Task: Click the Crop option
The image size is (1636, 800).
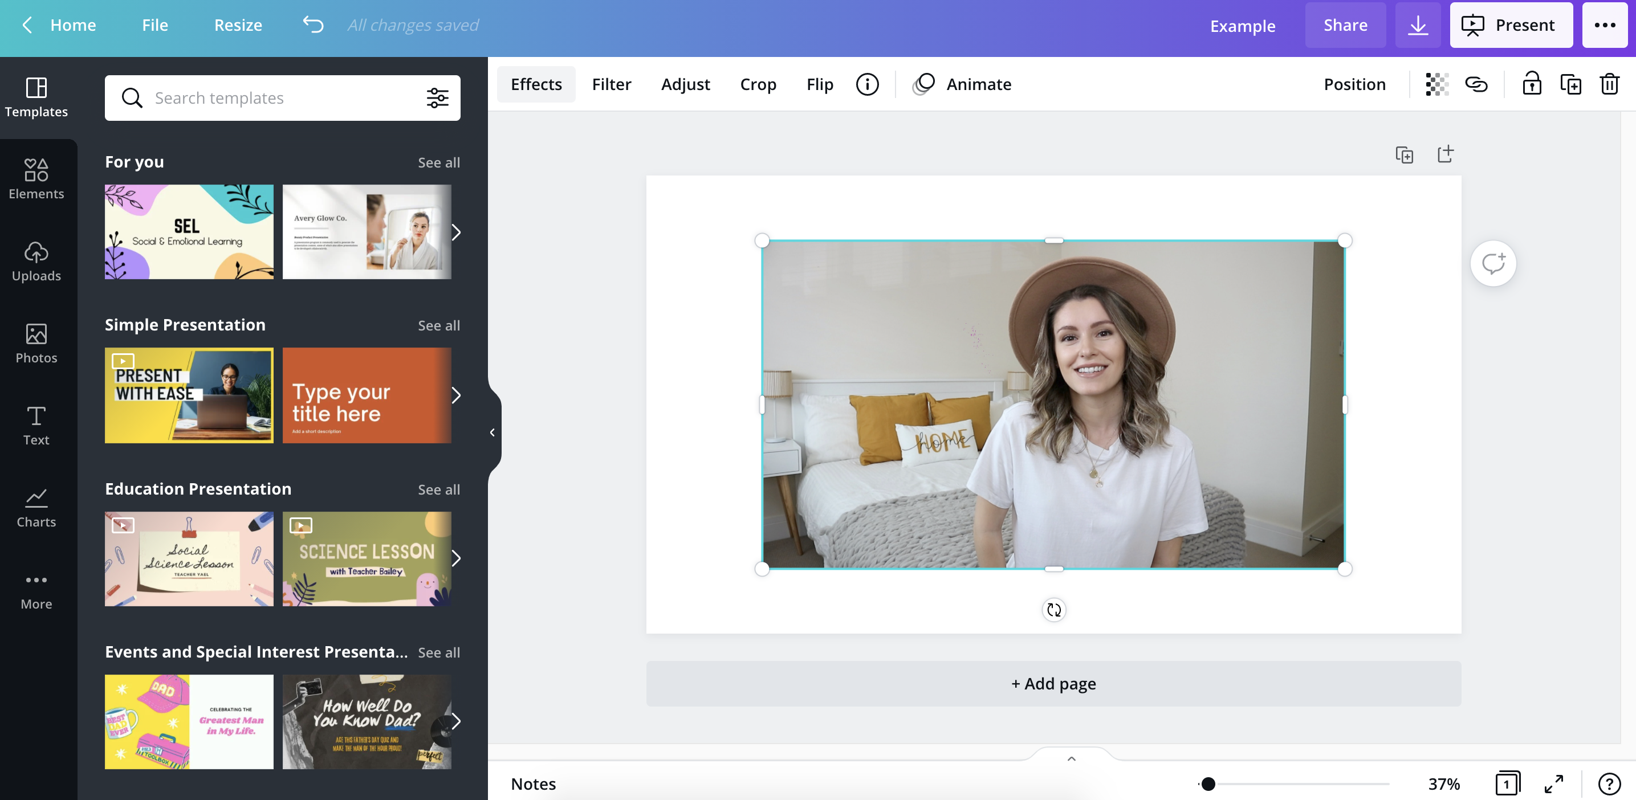Action: click(758, 84)
